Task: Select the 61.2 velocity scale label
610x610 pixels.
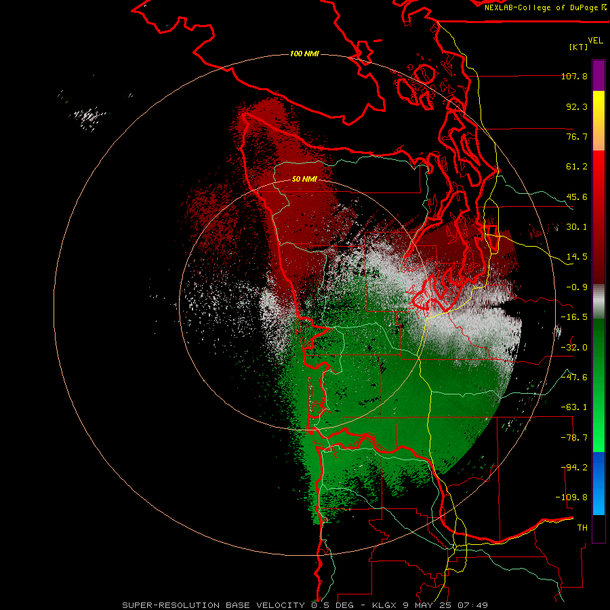Action: click(577, 167)
